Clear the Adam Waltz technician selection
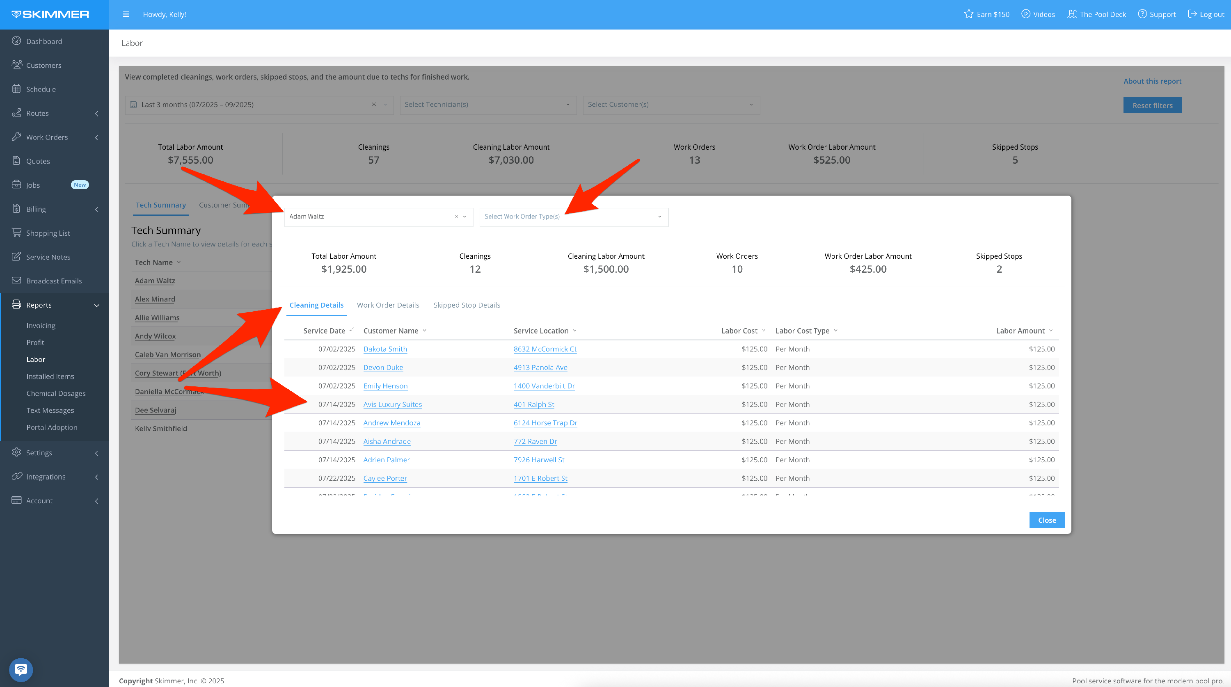The width and height of the screenshot is (1231, 687). point(456,217)
